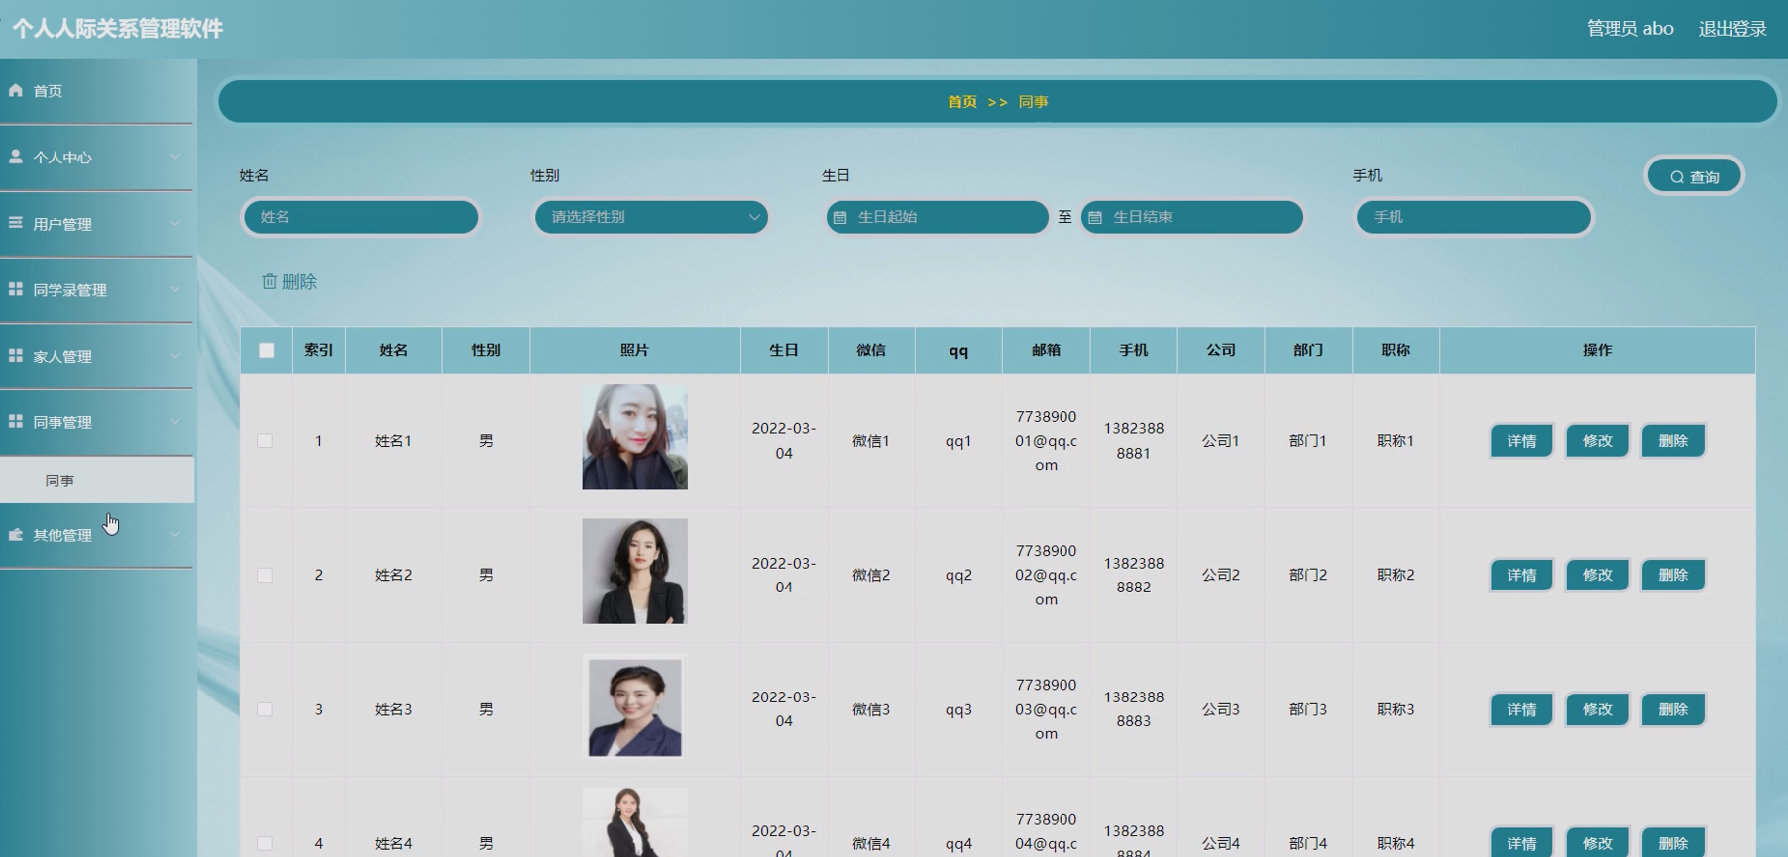1788x857 pixels.
Task: Click 删除 button for 姓名3 row
Action: tap(1673, 709)
